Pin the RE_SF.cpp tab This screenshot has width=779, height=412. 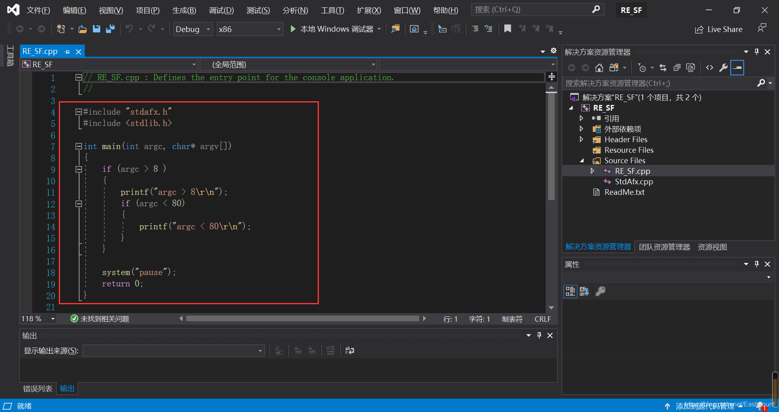[67, 52]
